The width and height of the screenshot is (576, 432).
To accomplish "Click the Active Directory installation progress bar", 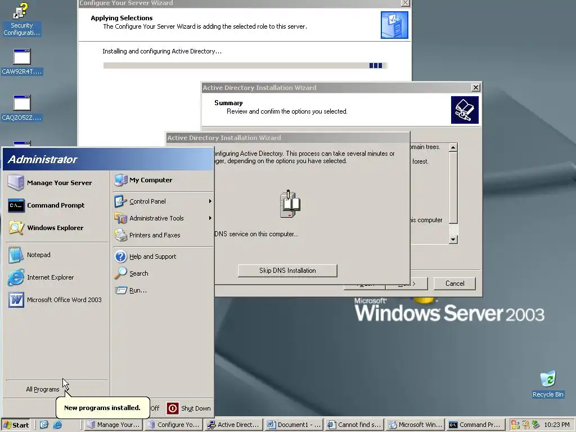I will (x=245, y=65).
